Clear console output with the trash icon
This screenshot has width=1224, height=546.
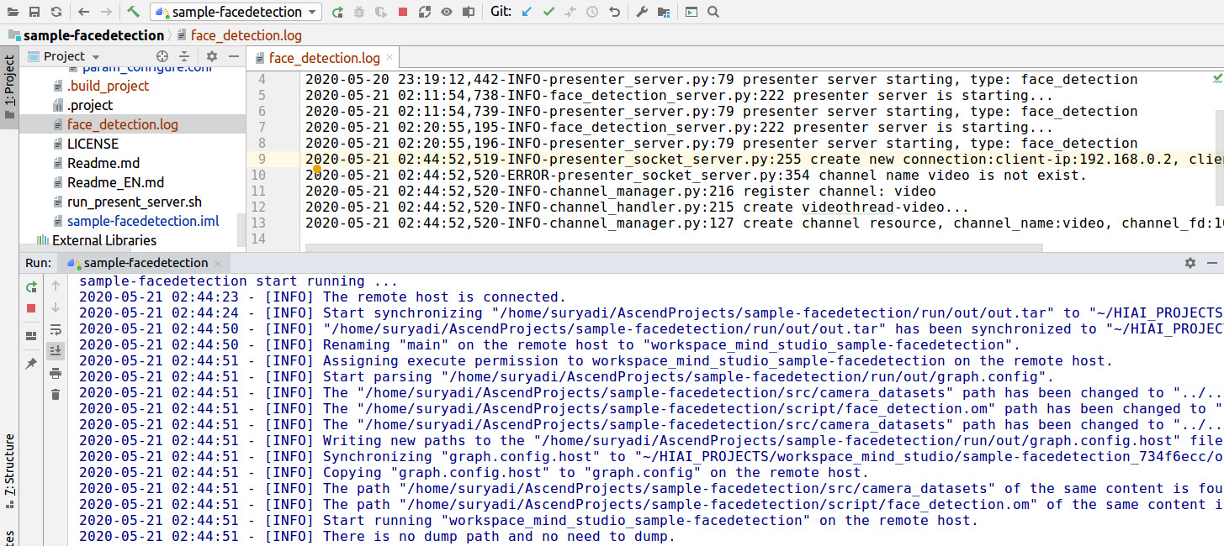56,393
